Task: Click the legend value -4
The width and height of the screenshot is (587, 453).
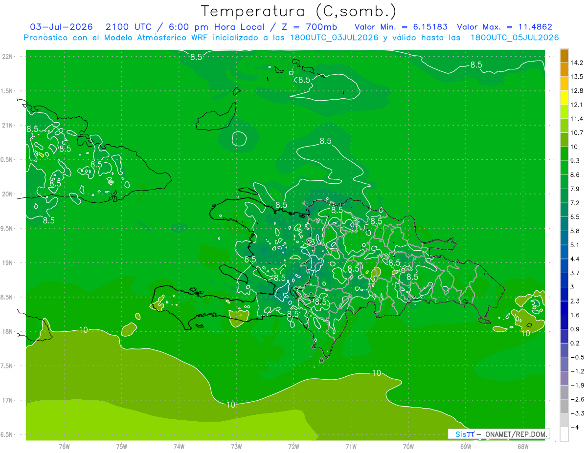Action: [575, 427]
